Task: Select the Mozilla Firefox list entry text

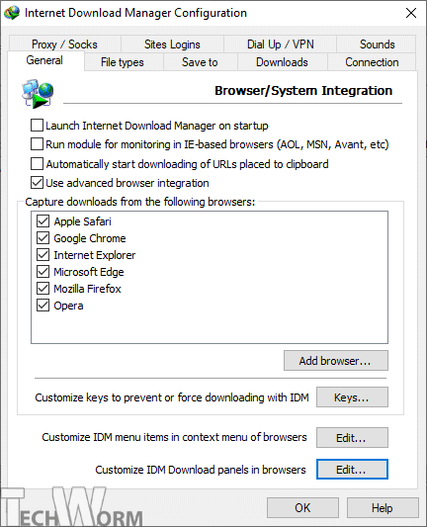Action: click(x=87, y=289)
